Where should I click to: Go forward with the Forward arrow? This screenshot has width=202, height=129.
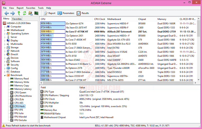[13, 13]
